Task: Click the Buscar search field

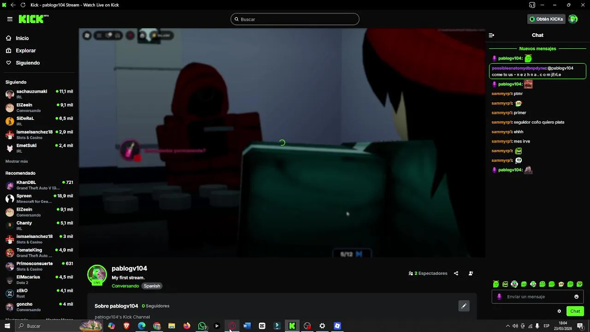Action: tap(295, 19)
